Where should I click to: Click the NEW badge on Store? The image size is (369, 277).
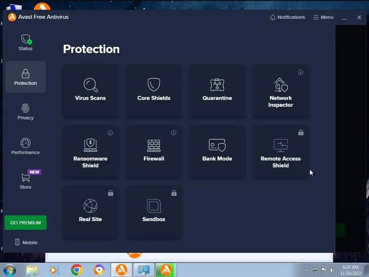(34, 172)
